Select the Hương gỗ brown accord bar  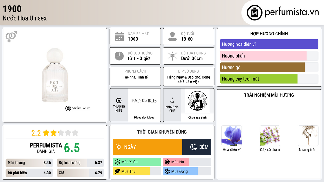coord(269,67)
